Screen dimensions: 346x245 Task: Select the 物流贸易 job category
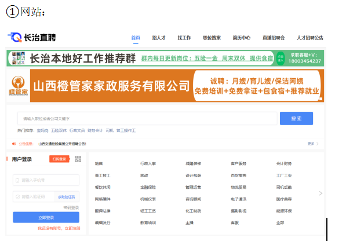pyautogui.click(x=239, y=187)
